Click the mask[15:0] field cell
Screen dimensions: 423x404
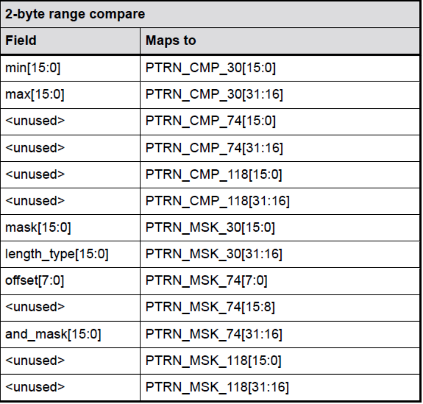tap(36, 227)
